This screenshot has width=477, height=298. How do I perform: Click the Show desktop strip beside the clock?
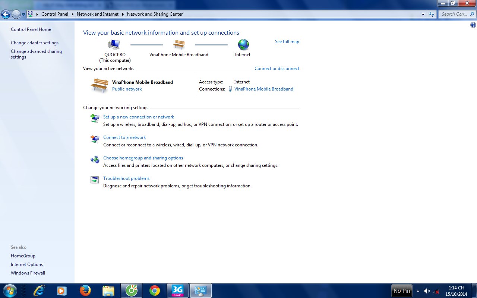pyautogui.click(x=474, y=291)
